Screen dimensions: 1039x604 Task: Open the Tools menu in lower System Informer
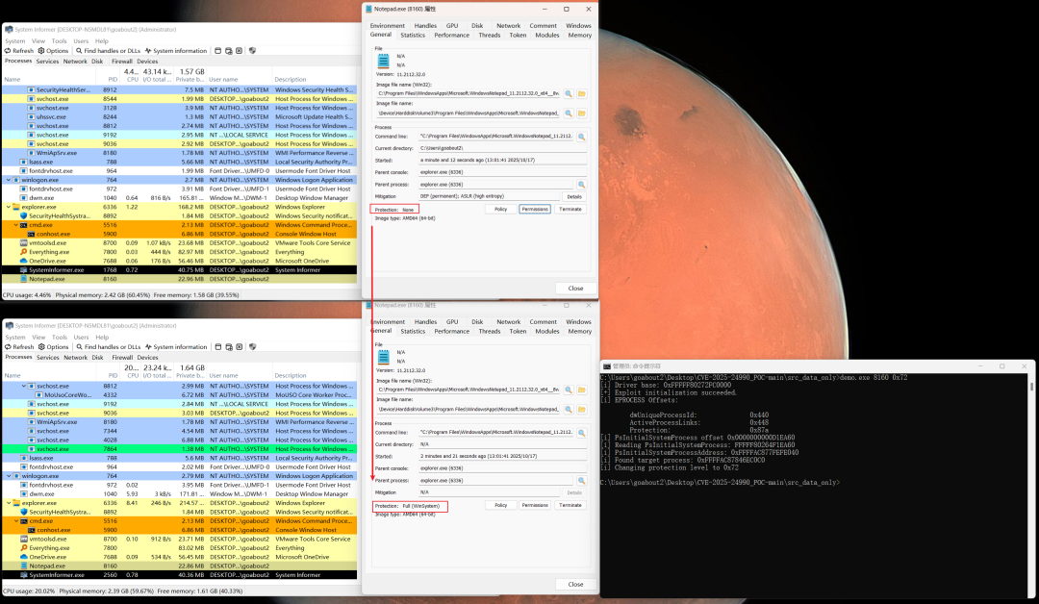click(59, 338)
